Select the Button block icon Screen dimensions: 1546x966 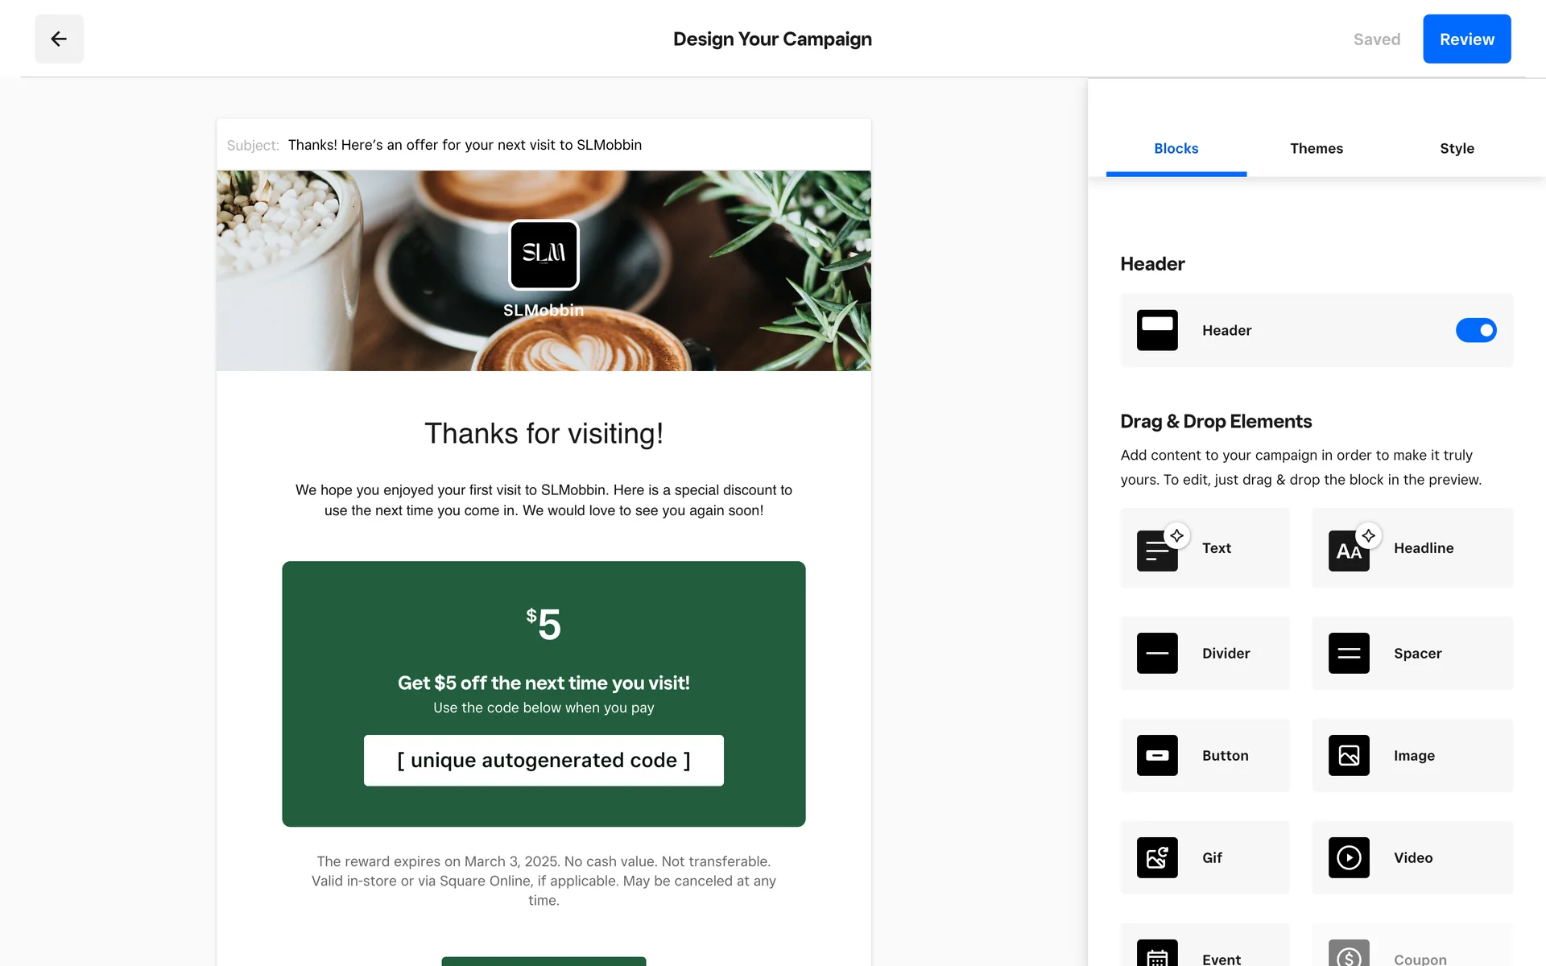pyautogui.click(x=1156, y=755)
